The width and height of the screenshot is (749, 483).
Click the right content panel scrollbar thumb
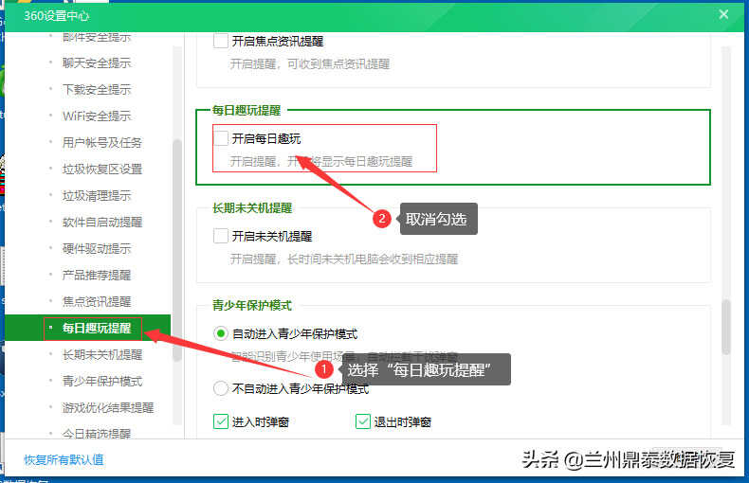tap(725, 327)
